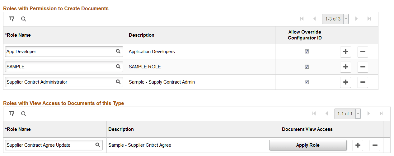The image size is (394, 156).
Task: Toggle Allow Override checkbox for App Developer
Action: coord(307,52)
